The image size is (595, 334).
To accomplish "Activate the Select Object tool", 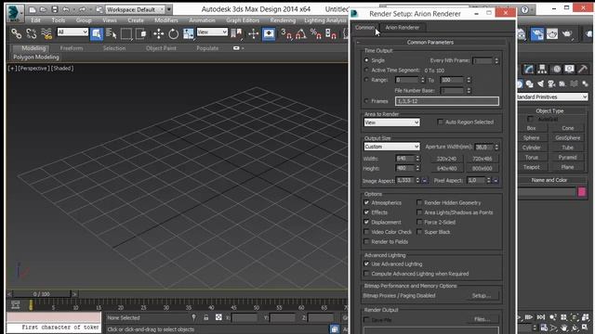I will click(x=97, y=34).
